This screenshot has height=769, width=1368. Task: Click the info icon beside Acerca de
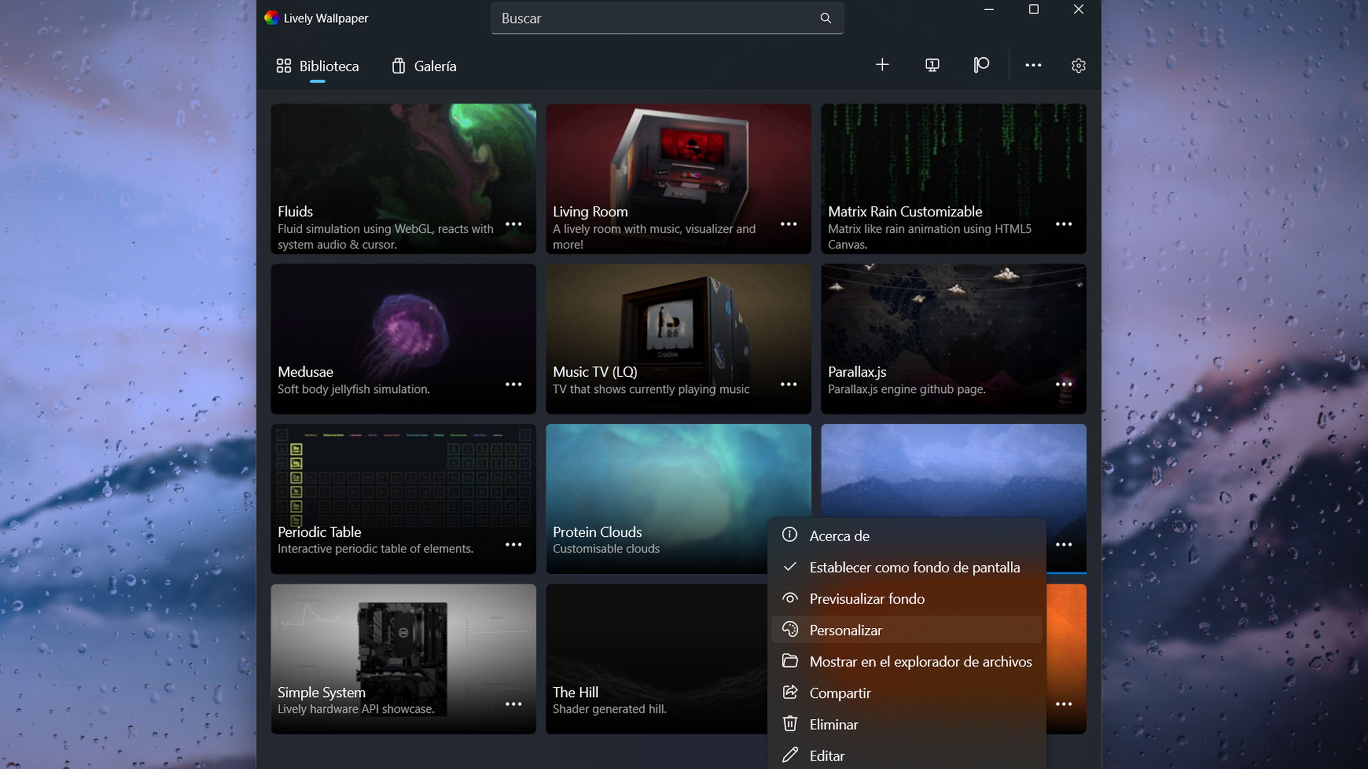click(790, 535)
